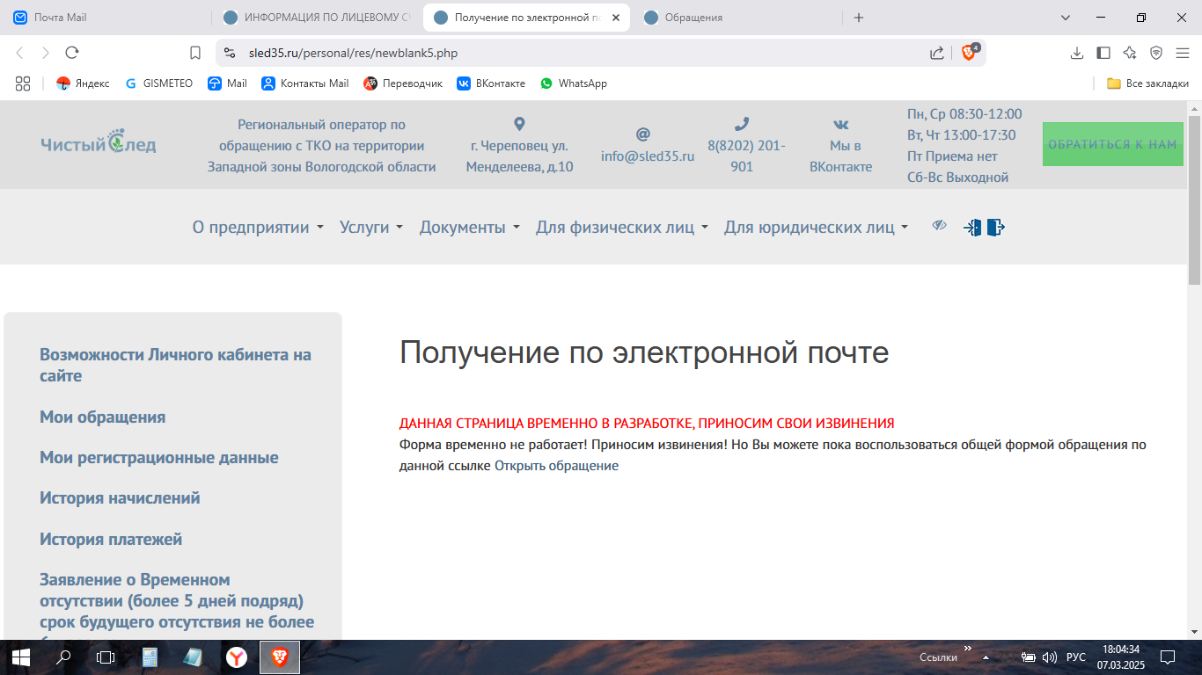Click the page vertical scrollbar thumb
This screenshot has height=675, width=1202.
tap(1194, 200)
